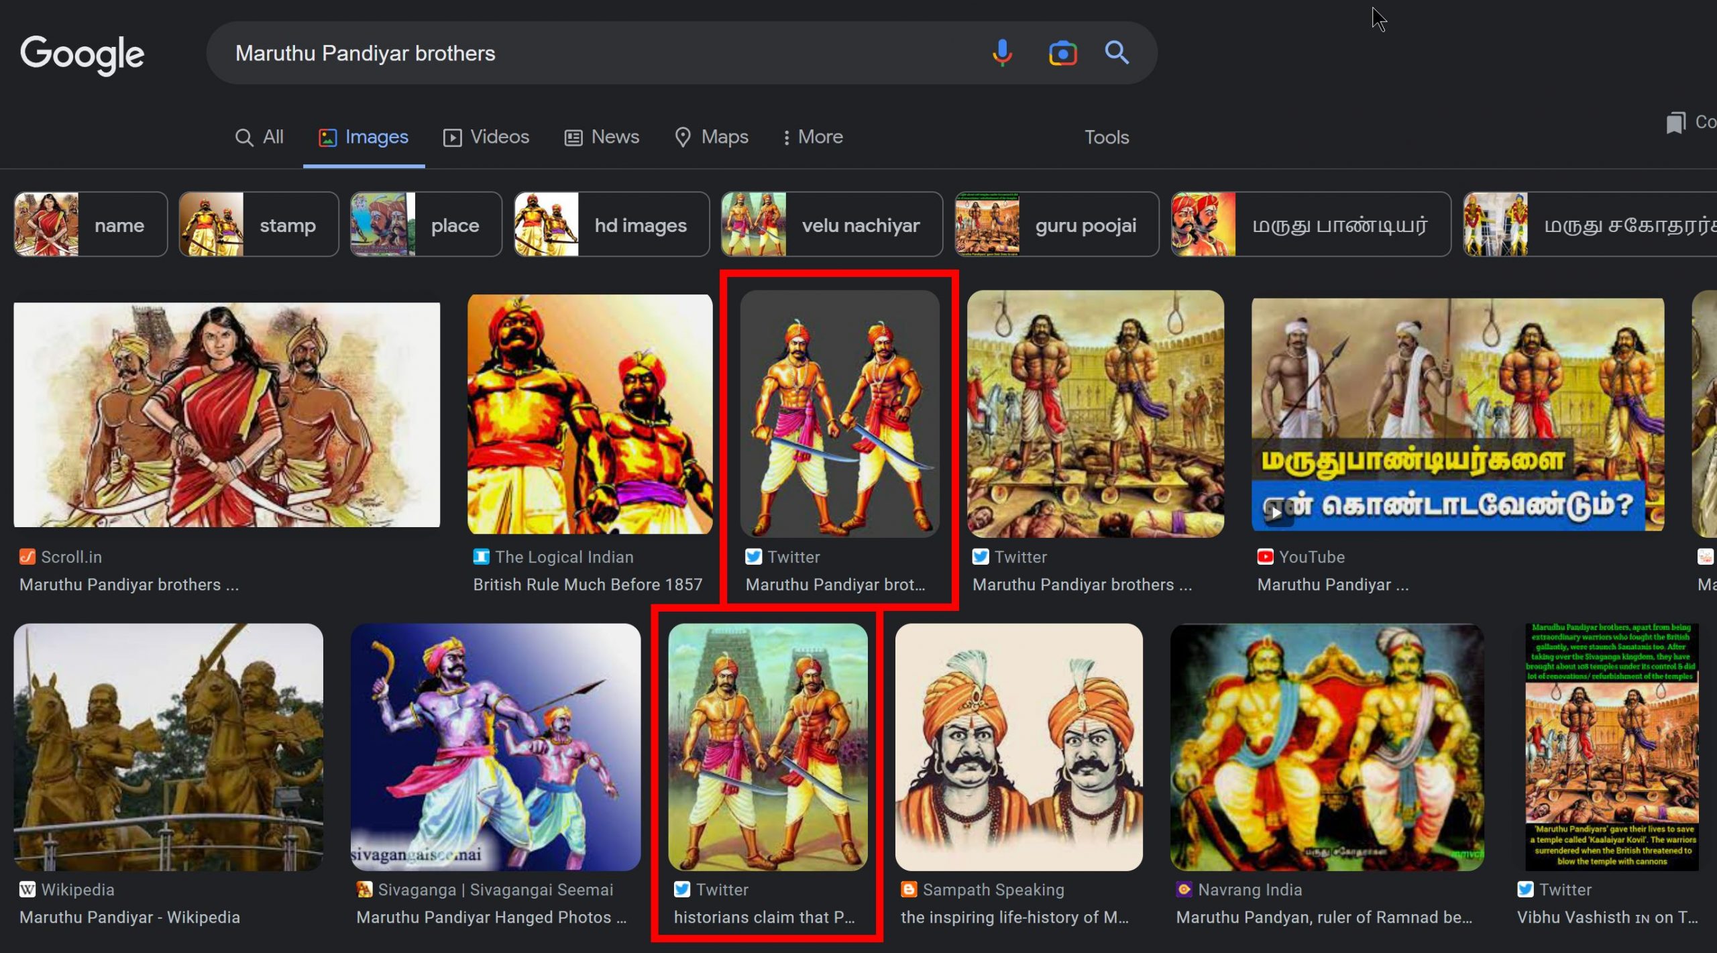Open Navrang India image thumbnail
The height and width of the screenshot is (953, 1717).
click(x=1327, y=747)
